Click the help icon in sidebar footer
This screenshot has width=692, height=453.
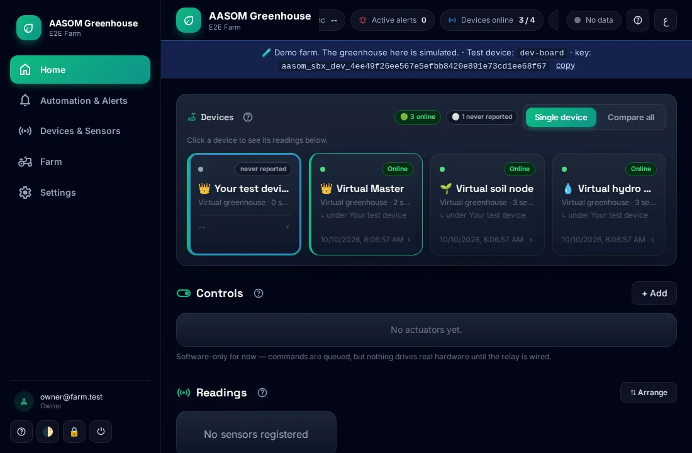(x=21, y=432)
